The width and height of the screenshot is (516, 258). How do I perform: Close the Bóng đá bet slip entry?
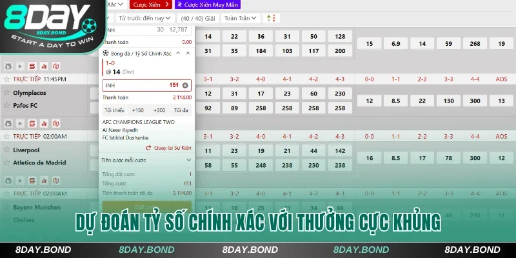tap(186, 54)
